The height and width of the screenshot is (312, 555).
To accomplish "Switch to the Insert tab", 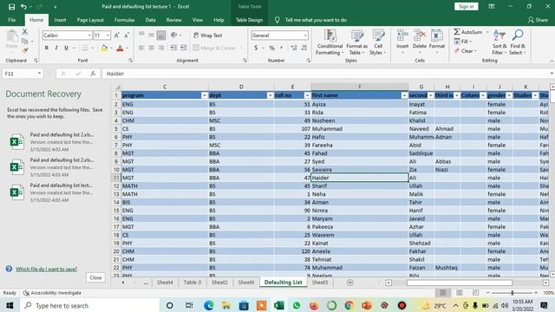I will (60, 20).
